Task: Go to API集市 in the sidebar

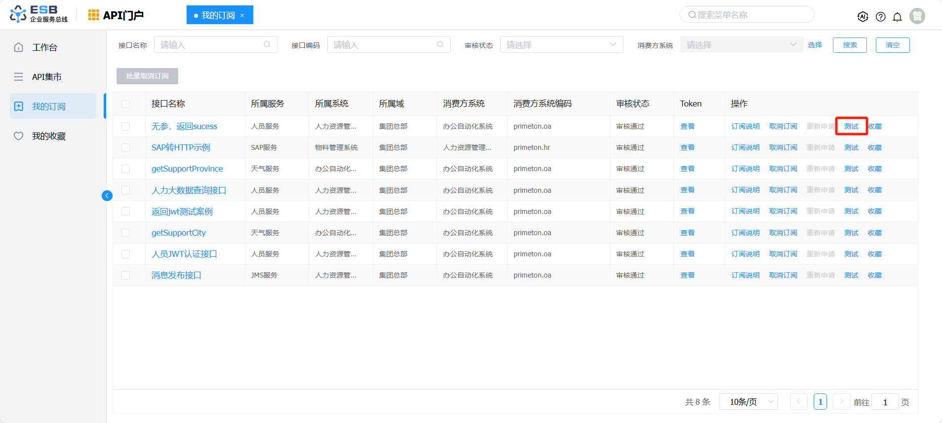Action: tap(46, 77)
